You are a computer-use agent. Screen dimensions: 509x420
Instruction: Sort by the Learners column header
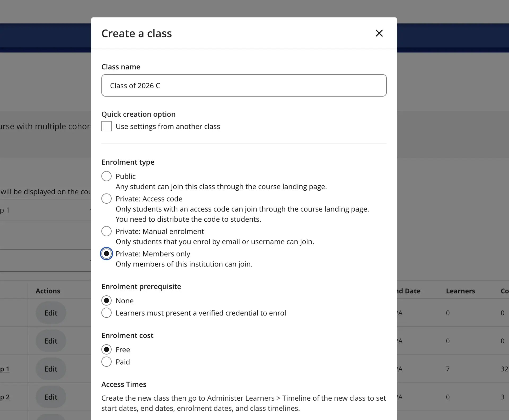tap(460, 291)
